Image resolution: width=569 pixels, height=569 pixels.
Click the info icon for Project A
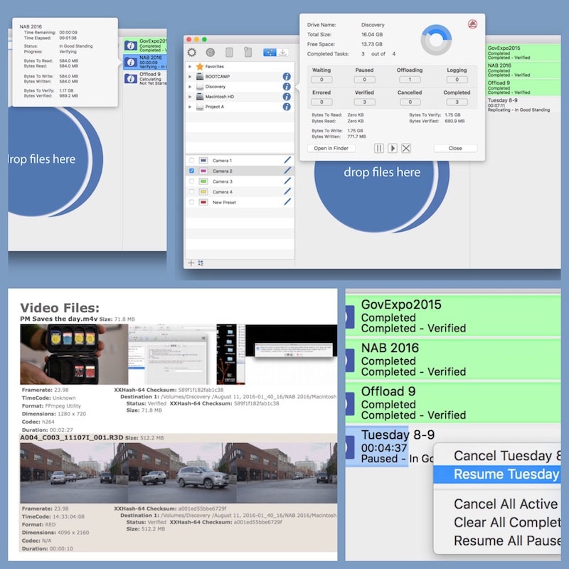[287, 107]
